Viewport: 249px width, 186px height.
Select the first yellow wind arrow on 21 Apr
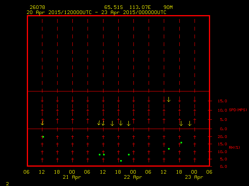[99, 123]
